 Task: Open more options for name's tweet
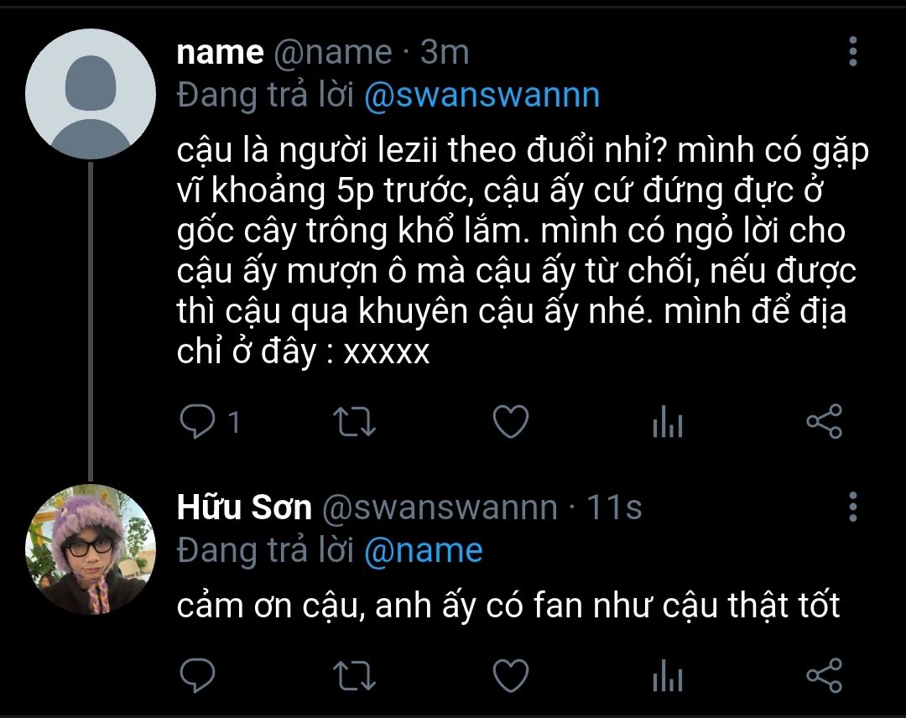pyautogui.click(x=853, y=52)
